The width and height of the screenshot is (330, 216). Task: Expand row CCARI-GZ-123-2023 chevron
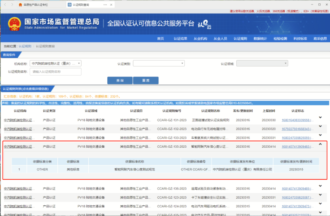pyautogui.click(x=321, y=197)
